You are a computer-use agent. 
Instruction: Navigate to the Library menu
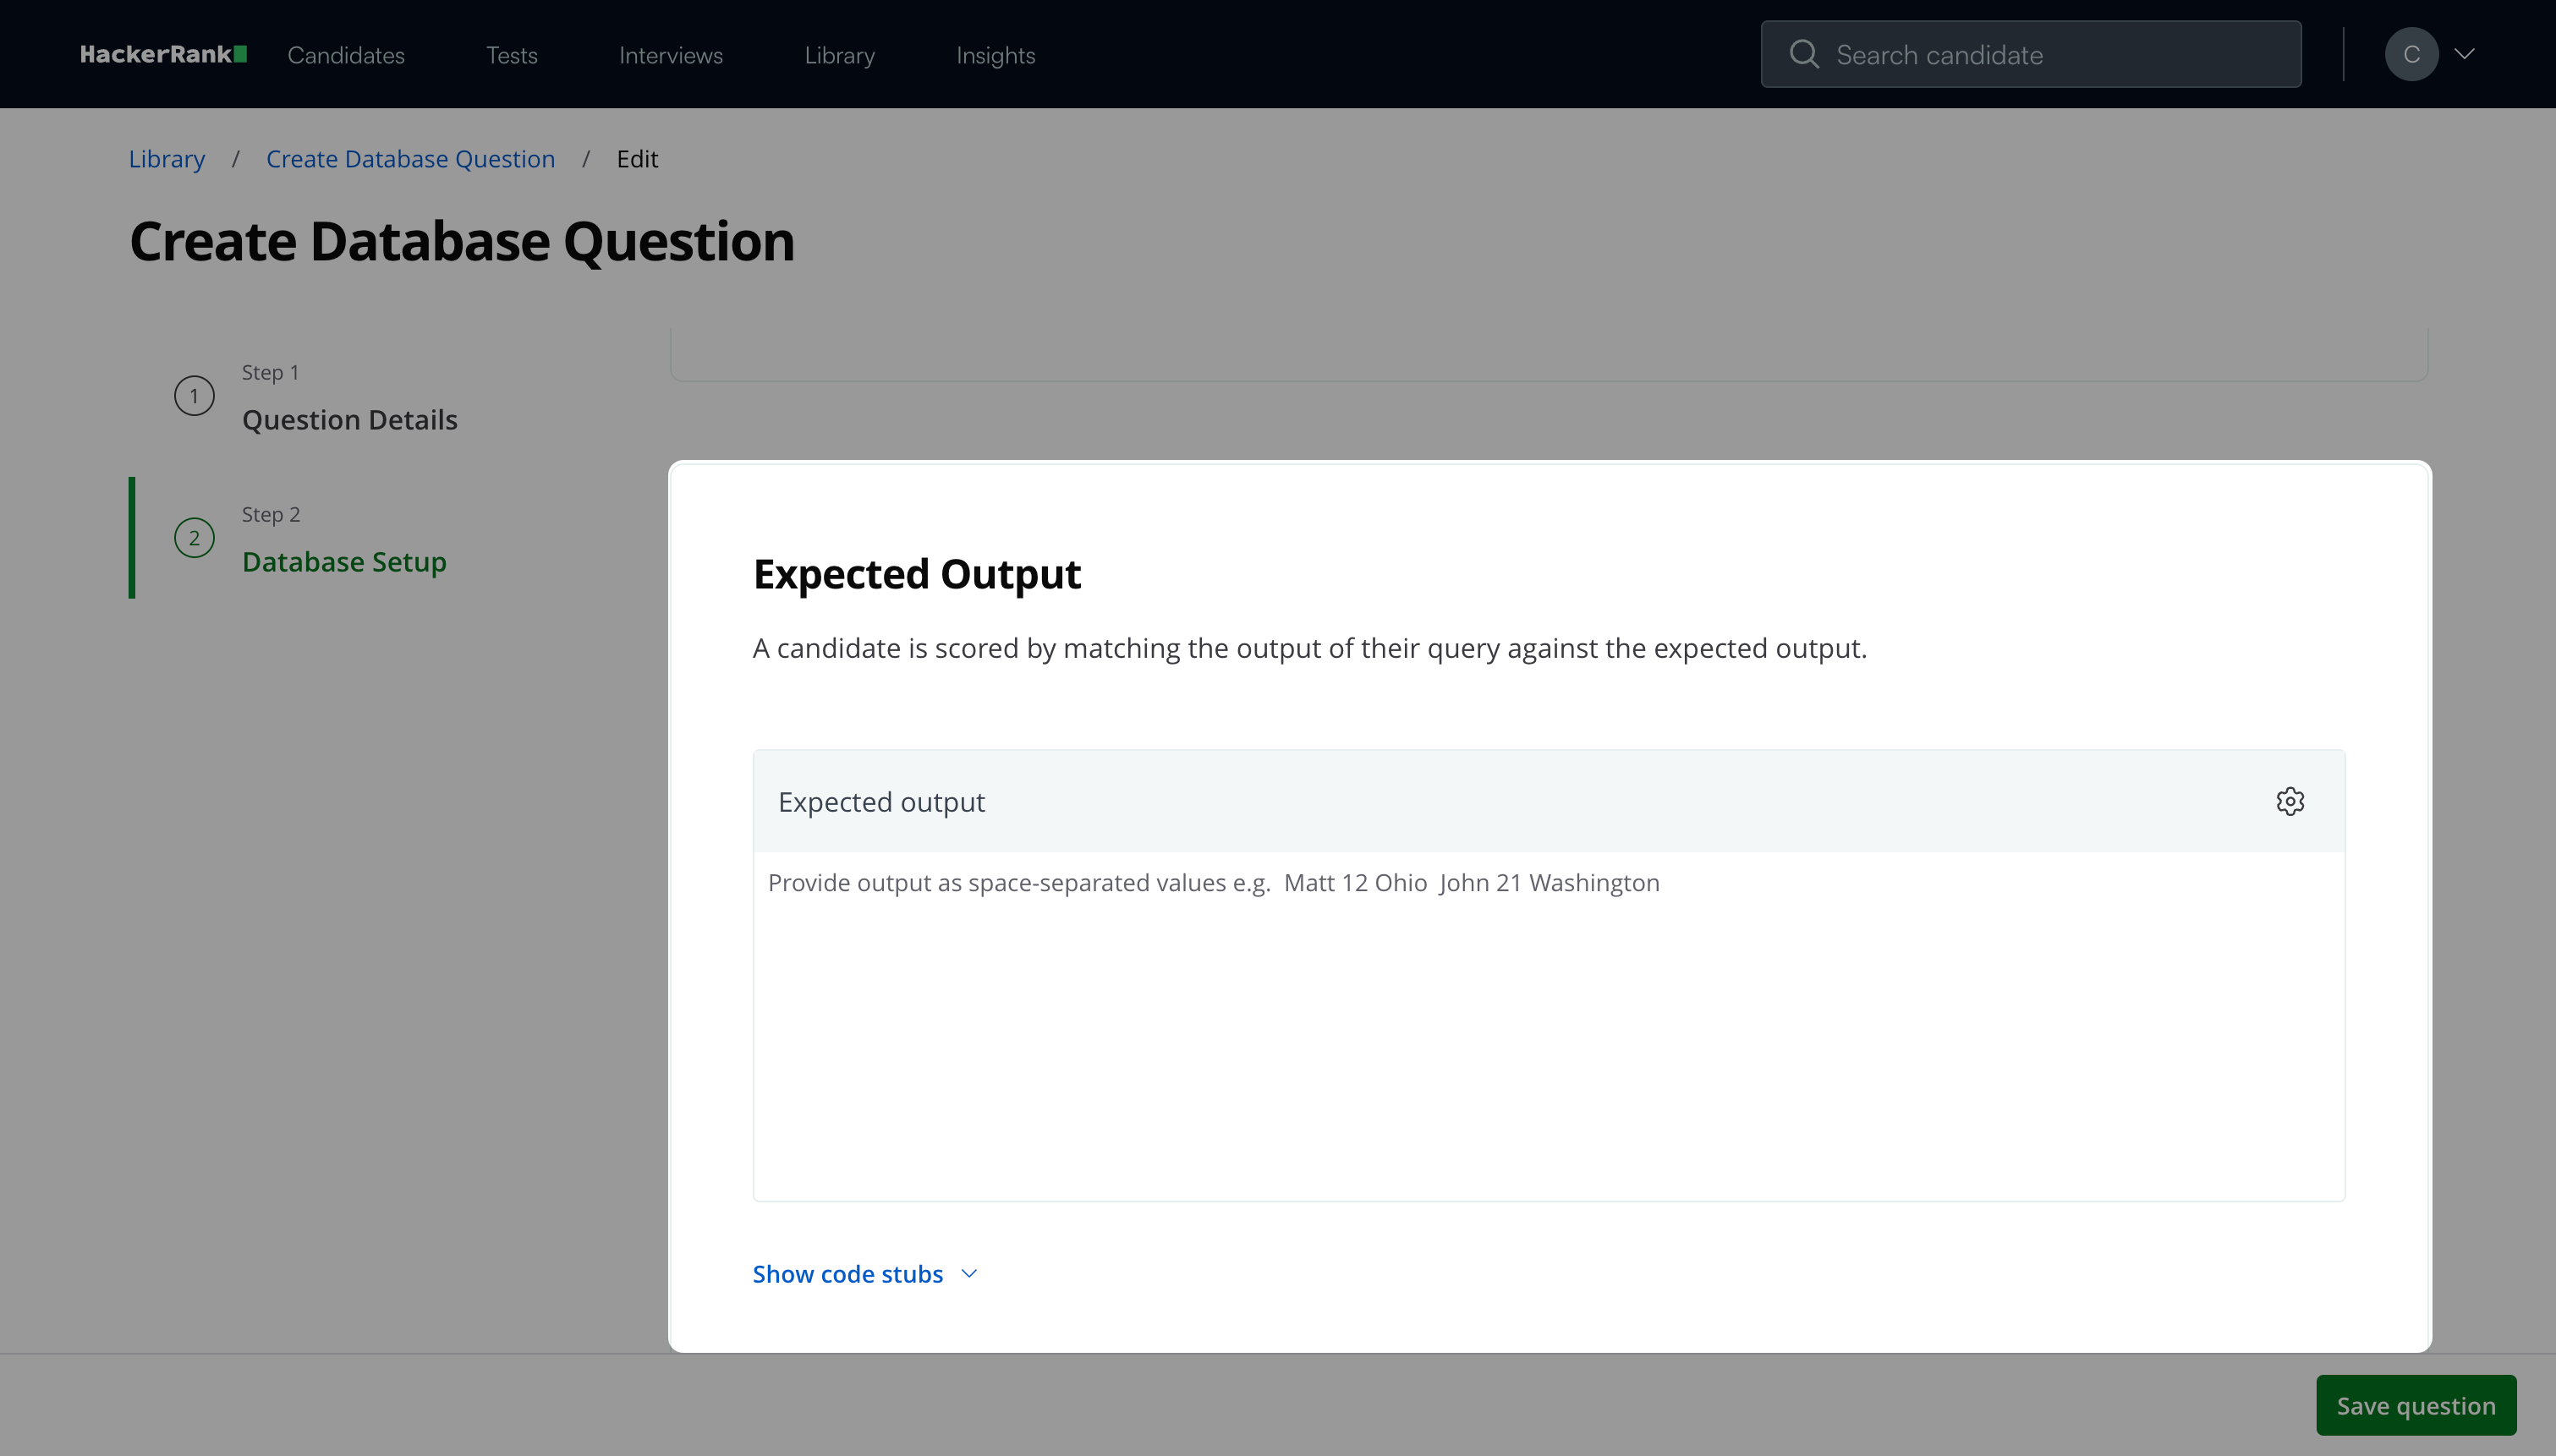pyautogui.click(x=839, y=55)
